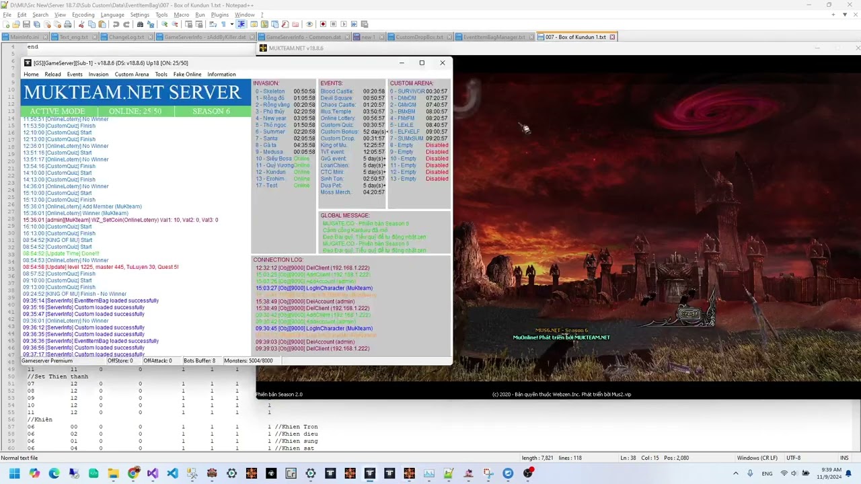Click the Print icon in Notepad++ toolbar

pyautogui.click(x=67, y=24)
